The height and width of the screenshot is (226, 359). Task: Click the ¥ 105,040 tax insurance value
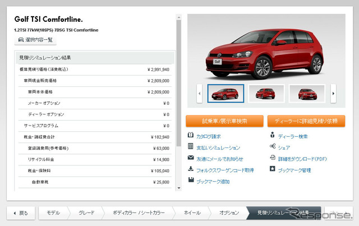pos(160,171)
